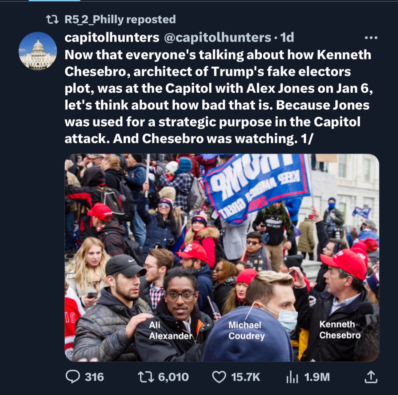This screenshot has height=395, width=398.
Task: Click the 316 replies count
Action: click(94, 377)
